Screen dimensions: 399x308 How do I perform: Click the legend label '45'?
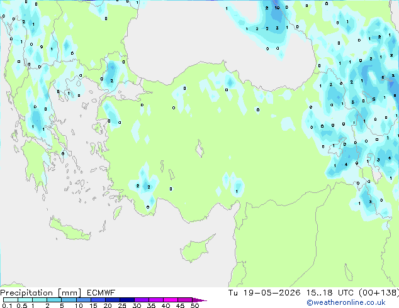tap(180, 305)
